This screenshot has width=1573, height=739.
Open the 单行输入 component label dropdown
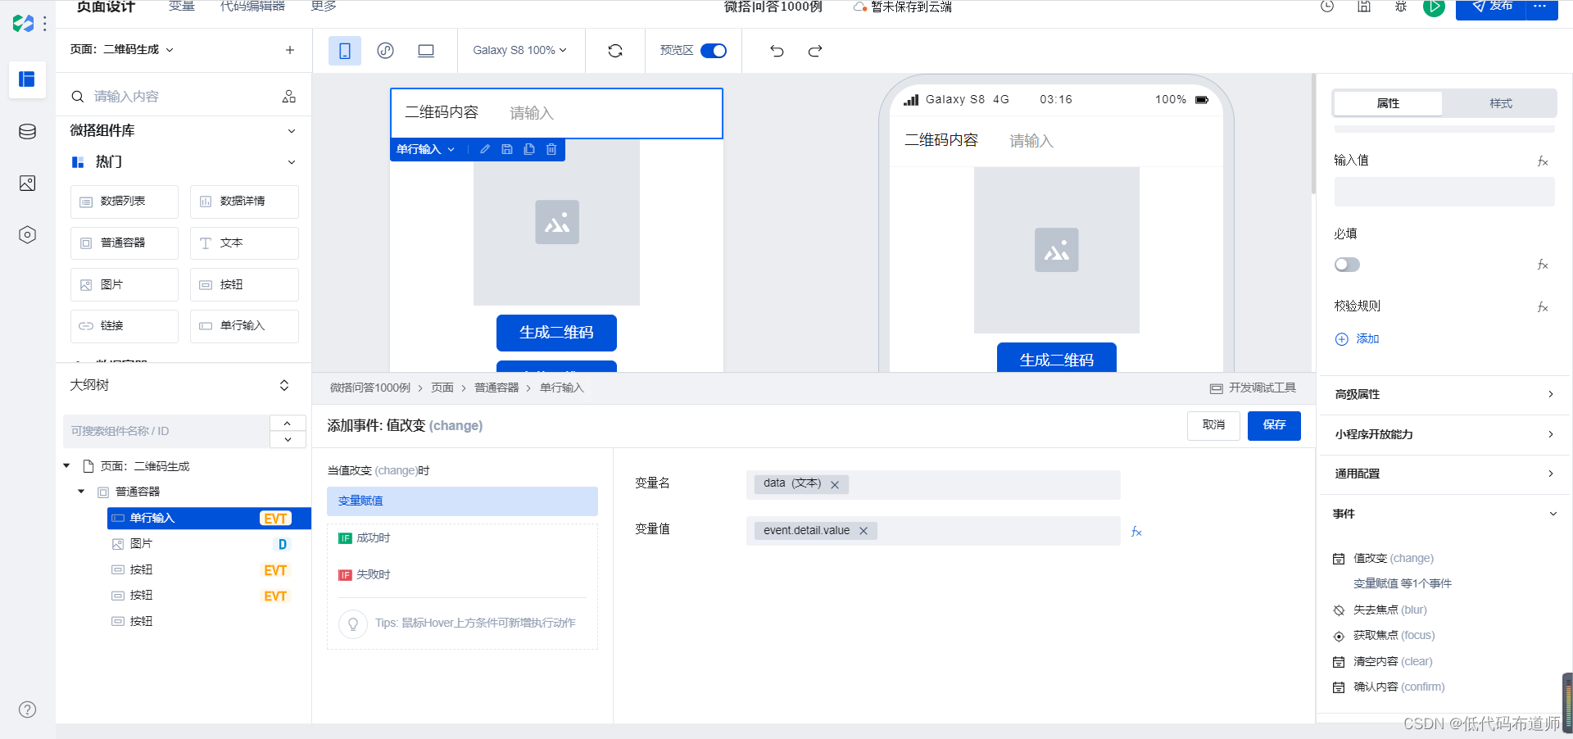pyautogui.click(x=426, y=149)
